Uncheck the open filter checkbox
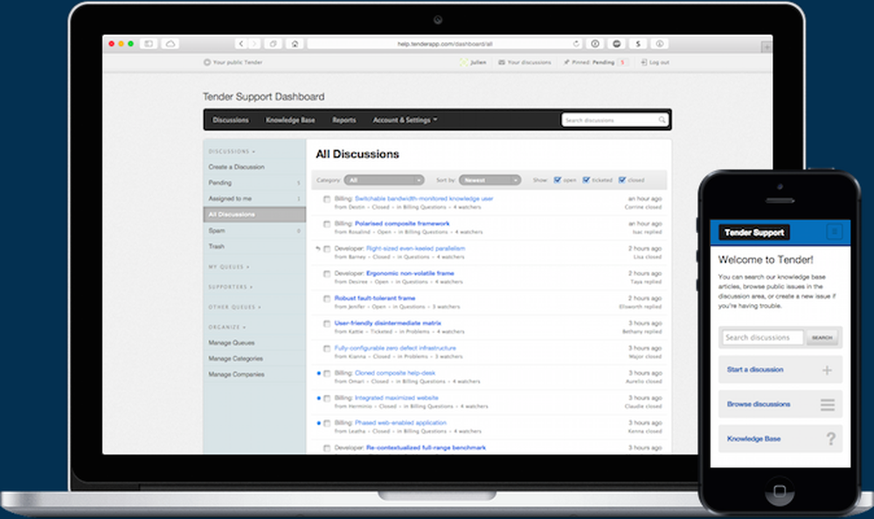Viewport: 874px width, 519px height. click(557, 180)
